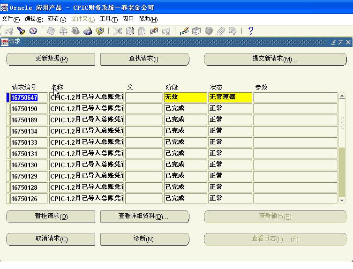Open the 编辑(E) menu
The width and height of the screenshot is (353, 269).
tap(34, 19)
